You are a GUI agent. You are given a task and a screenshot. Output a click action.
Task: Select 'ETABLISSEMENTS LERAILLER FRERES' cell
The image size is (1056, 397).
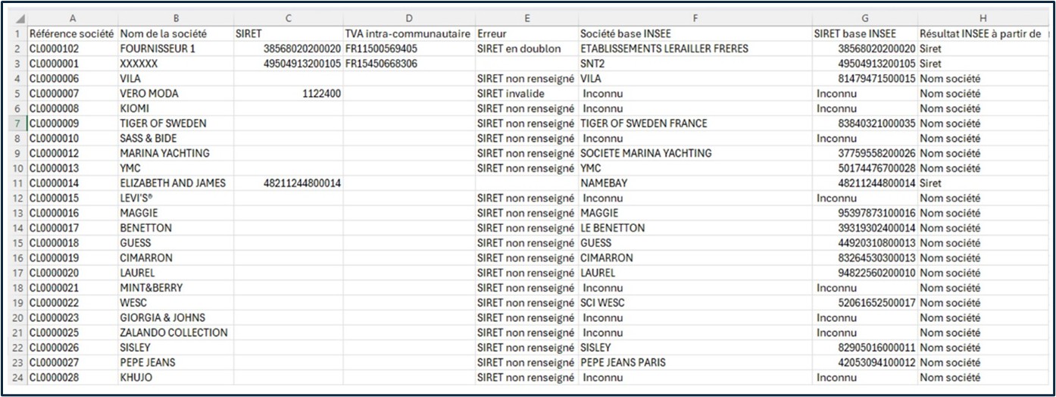(695, 48)
